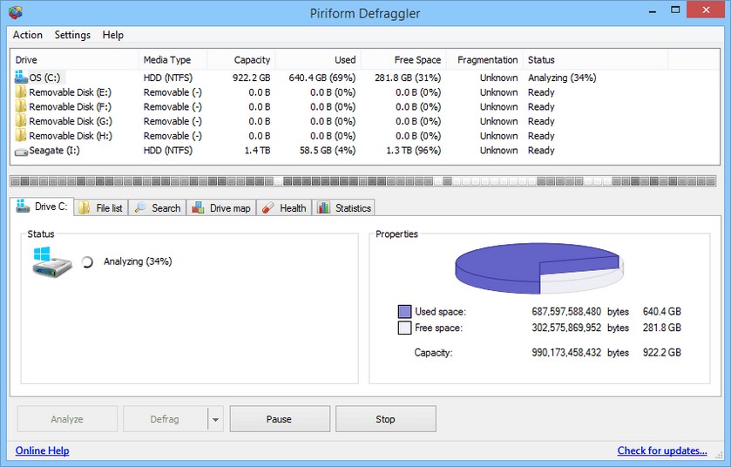Image resolution: width=731 pixels, height=467 pixels.
Task: Switch to the File list tab
Action: point(101,208)
